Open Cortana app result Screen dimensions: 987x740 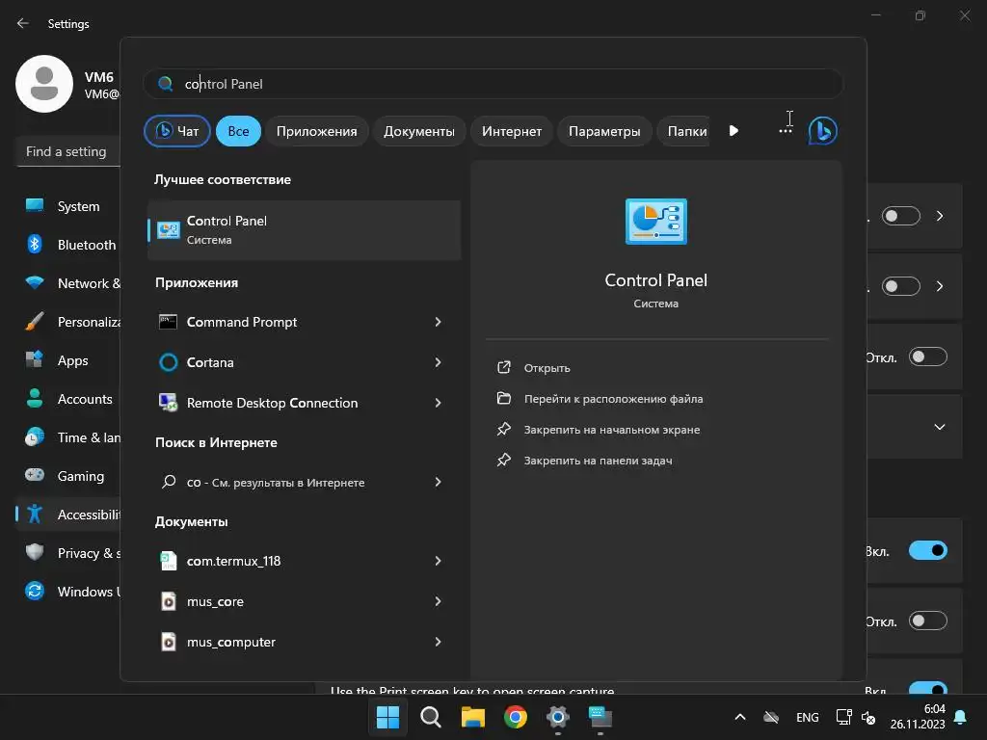click(209, 362)
